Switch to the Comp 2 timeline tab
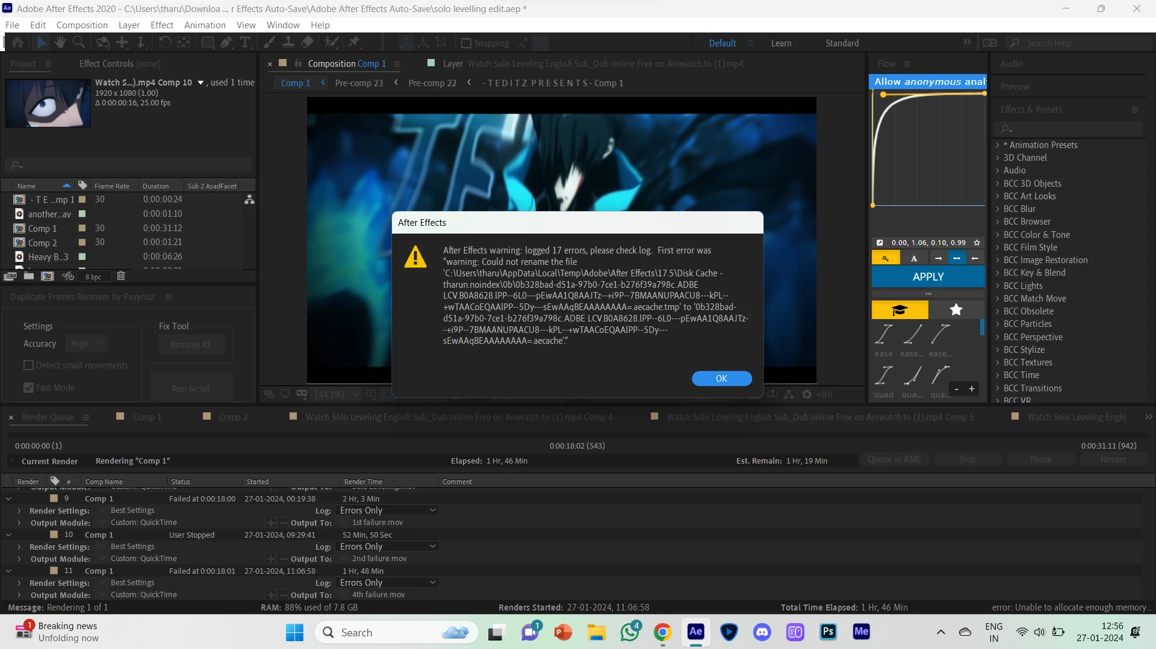The height and width of the screenshot is (649, 1156). [x=233, y=417]
